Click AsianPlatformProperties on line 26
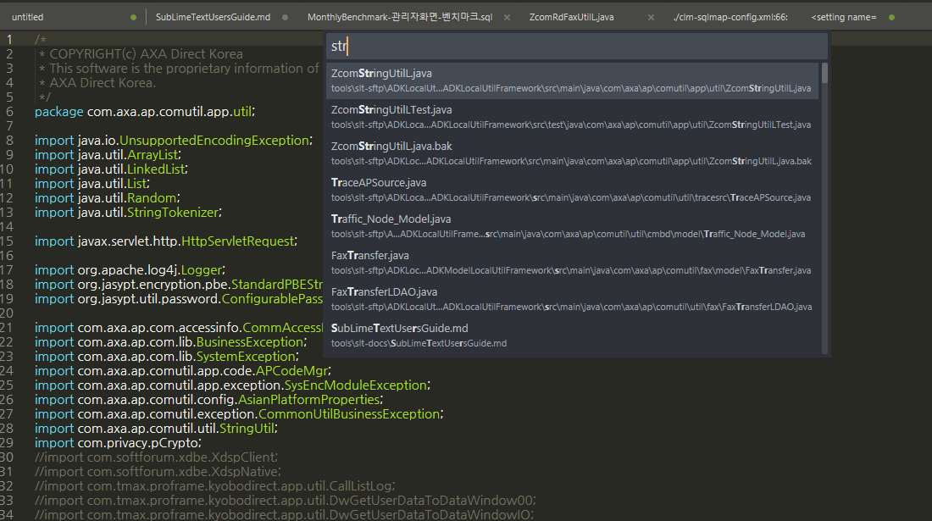Image resolution: width=932 pixels, height=521 pixels. (x=309, y=400)
